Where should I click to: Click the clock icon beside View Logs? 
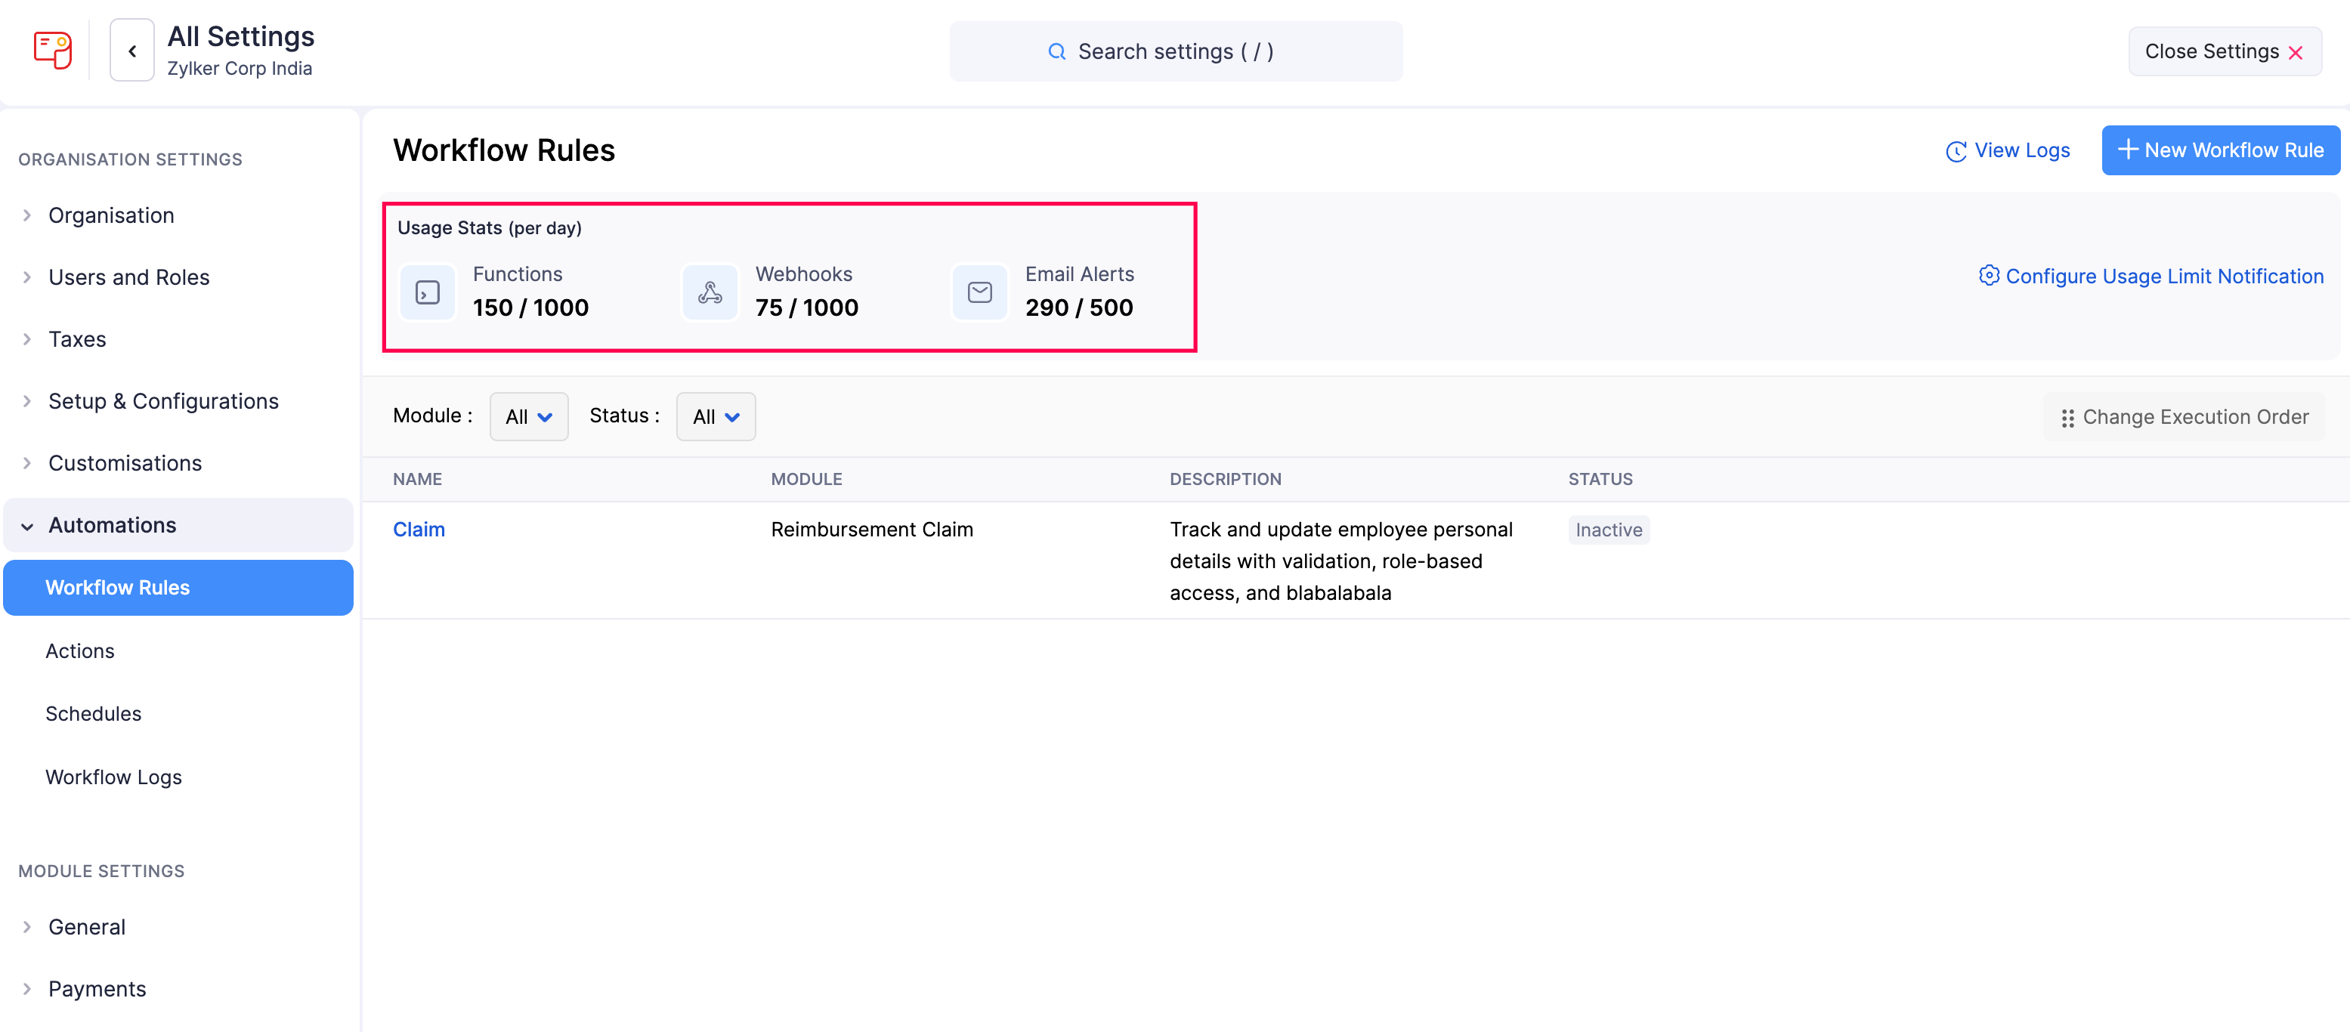pos(1956,151)
